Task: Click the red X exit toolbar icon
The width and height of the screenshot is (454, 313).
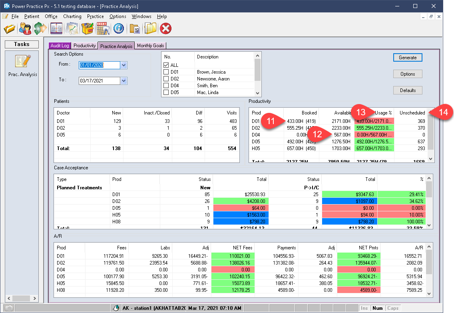Action: click(x=166, y=29)
